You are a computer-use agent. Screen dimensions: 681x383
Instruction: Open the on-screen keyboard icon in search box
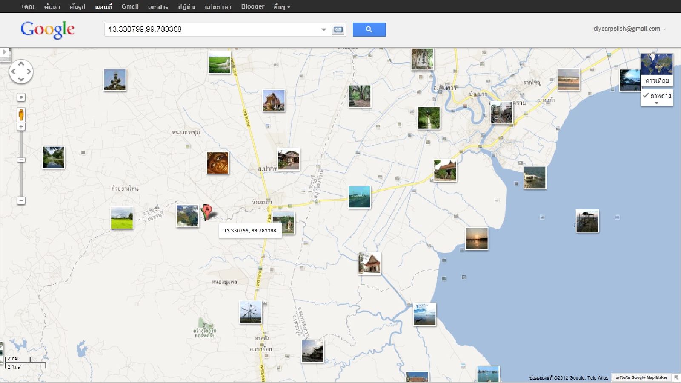coord(338,29)
